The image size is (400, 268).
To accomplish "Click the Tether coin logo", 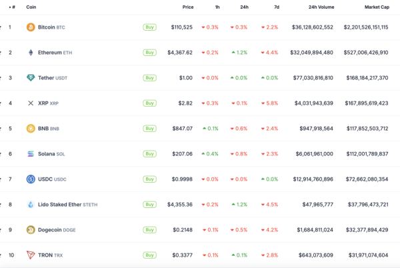I will [x=31, y=78].
